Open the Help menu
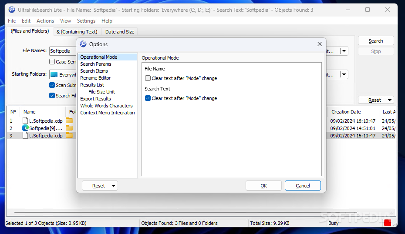Screen dimensions: 405x234 [107, 21]
